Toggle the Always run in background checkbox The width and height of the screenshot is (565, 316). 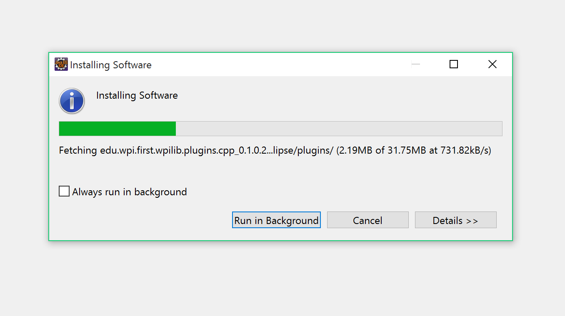(x=64, y=191)
